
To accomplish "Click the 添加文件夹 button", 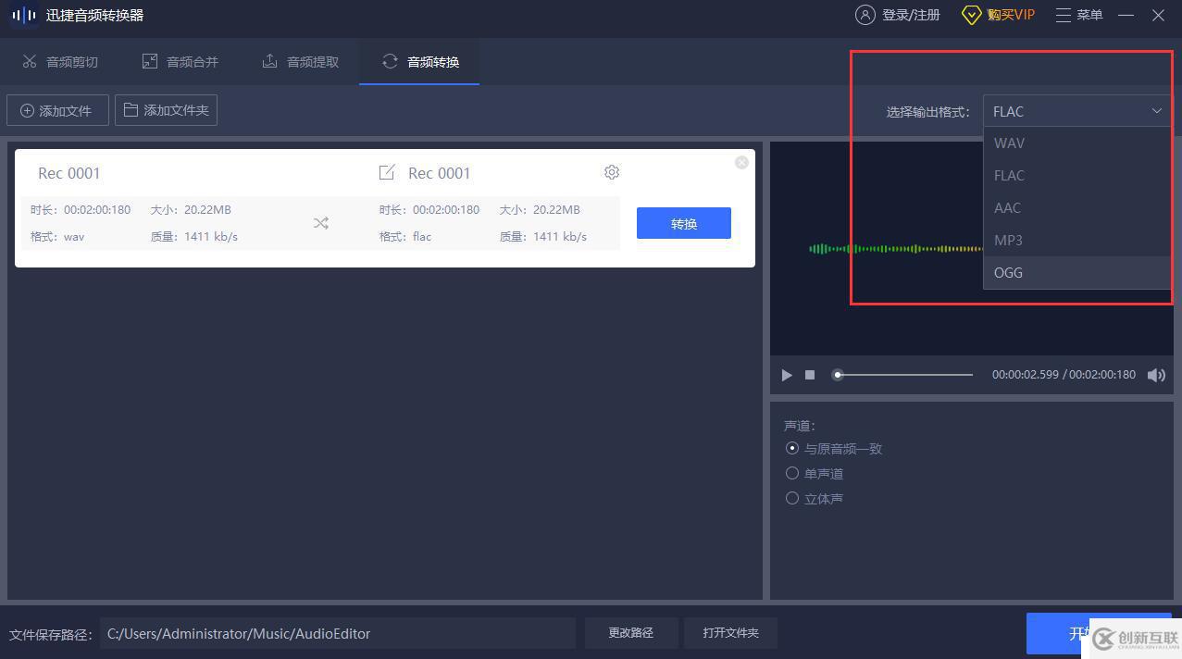I will pyautogui.click(x=166, y=110).
